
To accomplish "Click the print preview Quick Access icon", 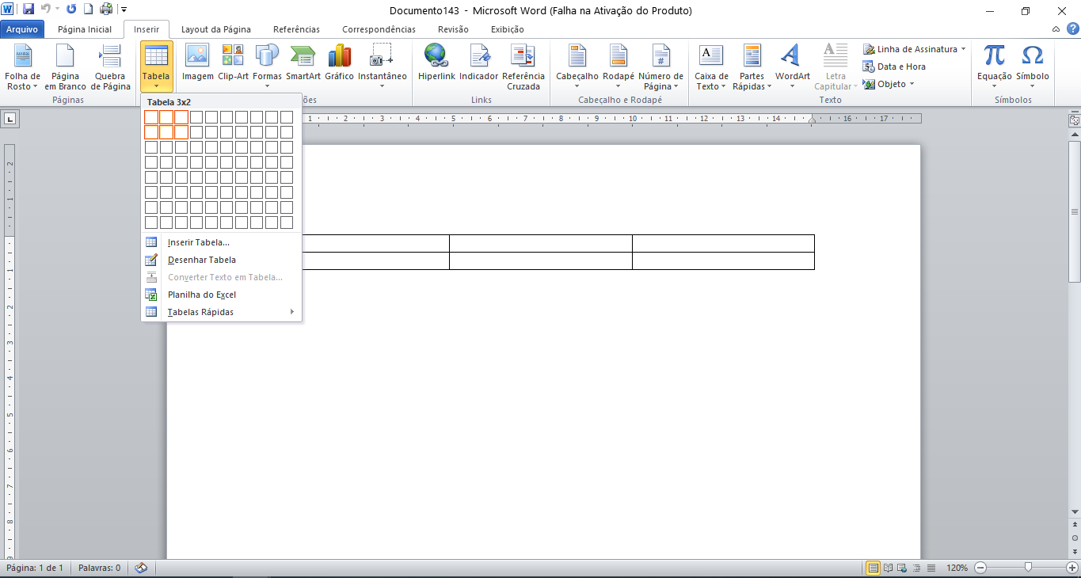I will coord(106,10).
